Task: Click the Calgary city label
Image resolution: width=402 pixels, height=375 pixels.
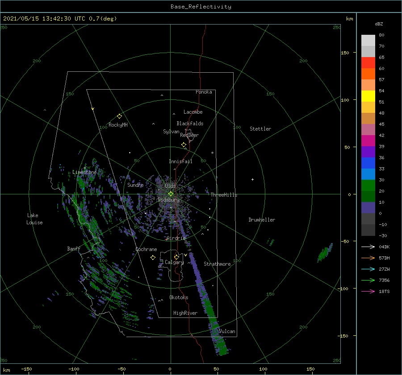Action: coord(174,262)
